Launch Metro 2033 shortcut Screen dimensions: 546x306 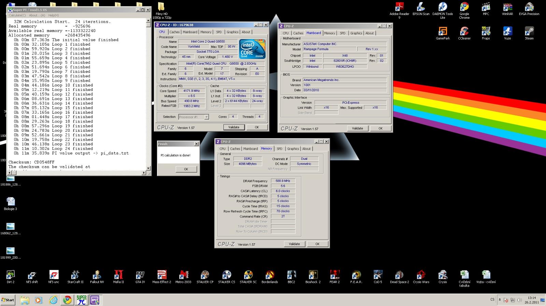click(x=183, y=277)
